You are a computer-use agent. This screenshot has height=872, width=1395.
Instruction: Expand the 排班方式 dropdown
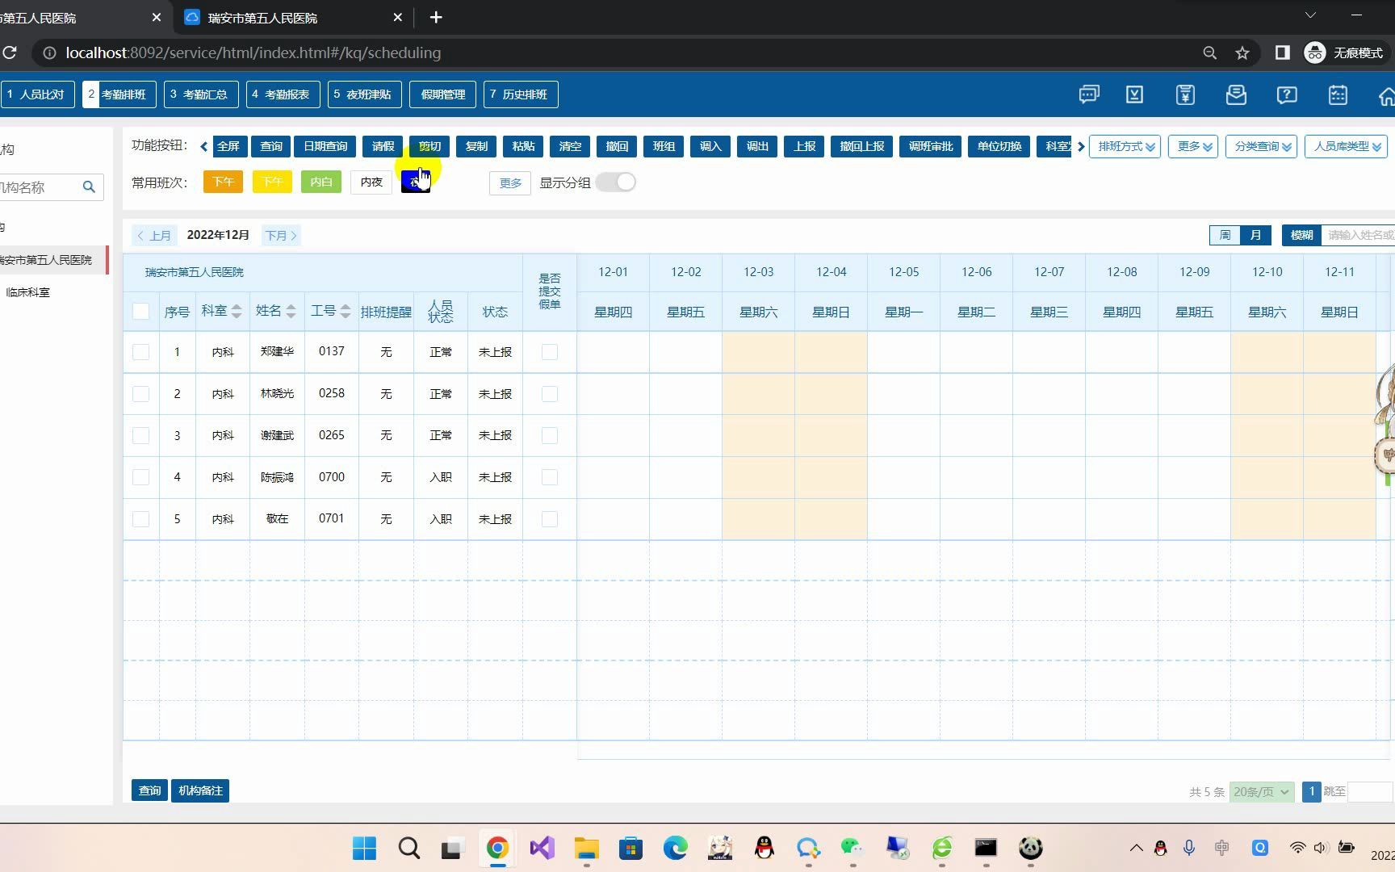tap(1125, 146)
